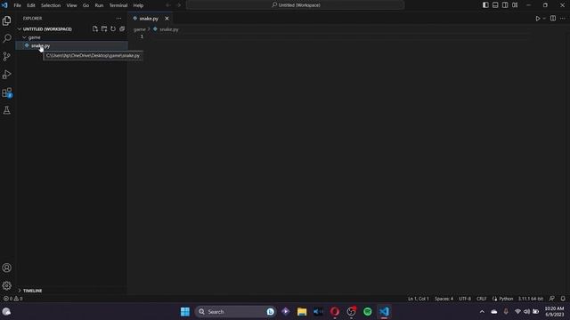
Task: Open the Explorer view in activity bar
Action: [x=6, y=20]
